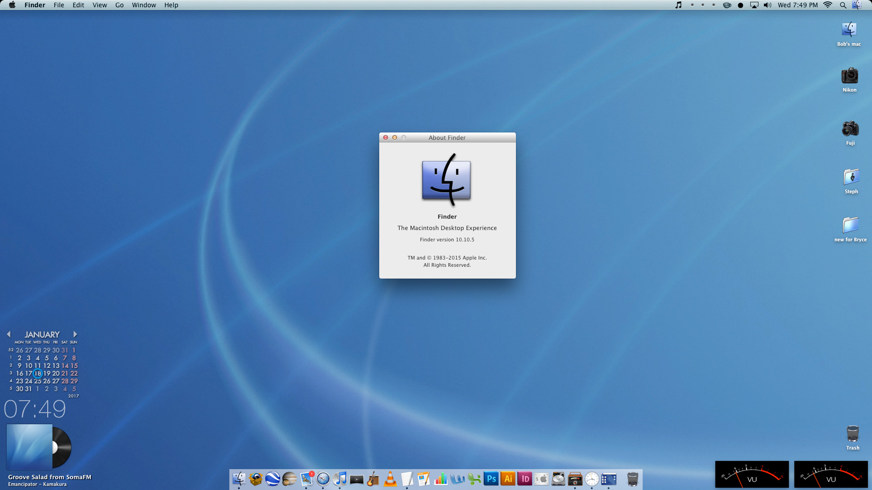This screenshot has width=872, height=490.
Task: Open Finder from the Dock
Action: point(239,479)
